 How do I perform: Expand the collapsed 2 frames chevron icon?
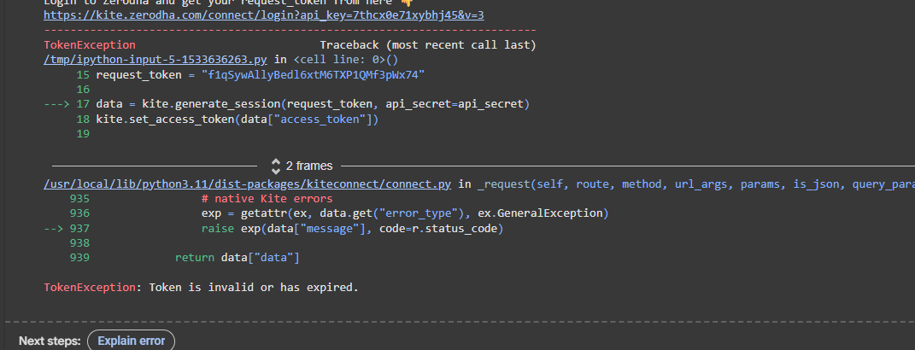(276, 166)
